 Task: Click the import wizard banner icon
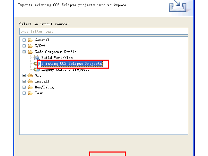179,6
